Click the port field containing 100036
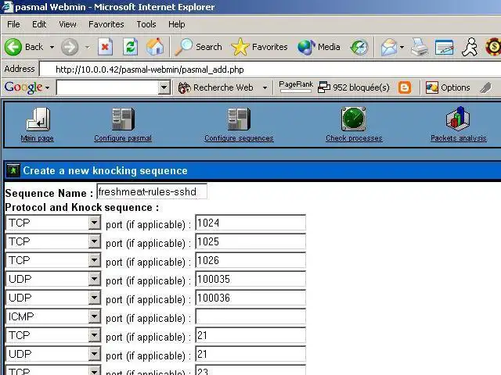501x375 pixels. point(250,298)
